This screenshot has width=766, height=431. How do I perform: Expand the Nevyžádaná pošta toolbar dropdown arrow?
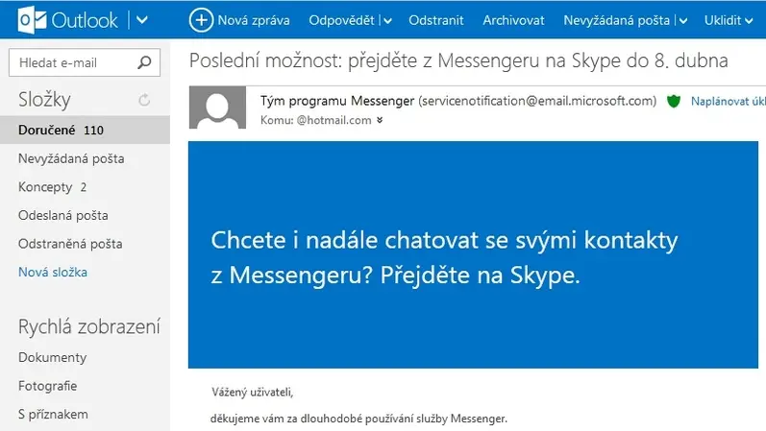[683, 20]
